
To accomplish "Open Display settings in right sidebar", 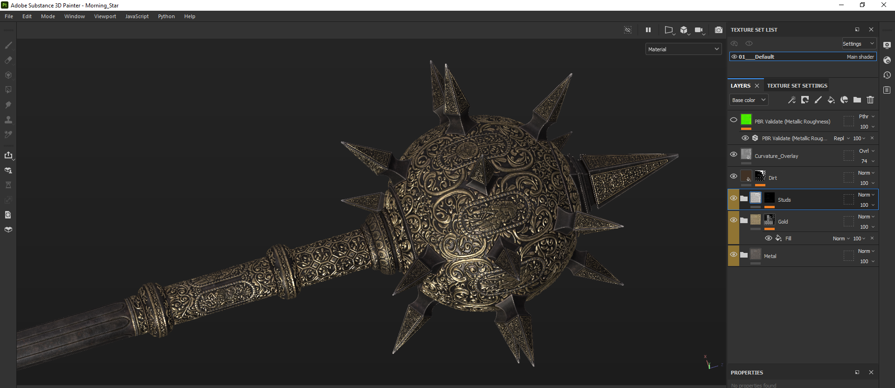I will pyautogui.click(x=887, y=45).
